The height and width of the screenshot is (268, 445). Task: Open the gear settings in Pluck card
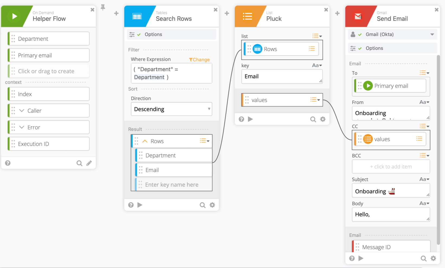click(x=323, y=119)
